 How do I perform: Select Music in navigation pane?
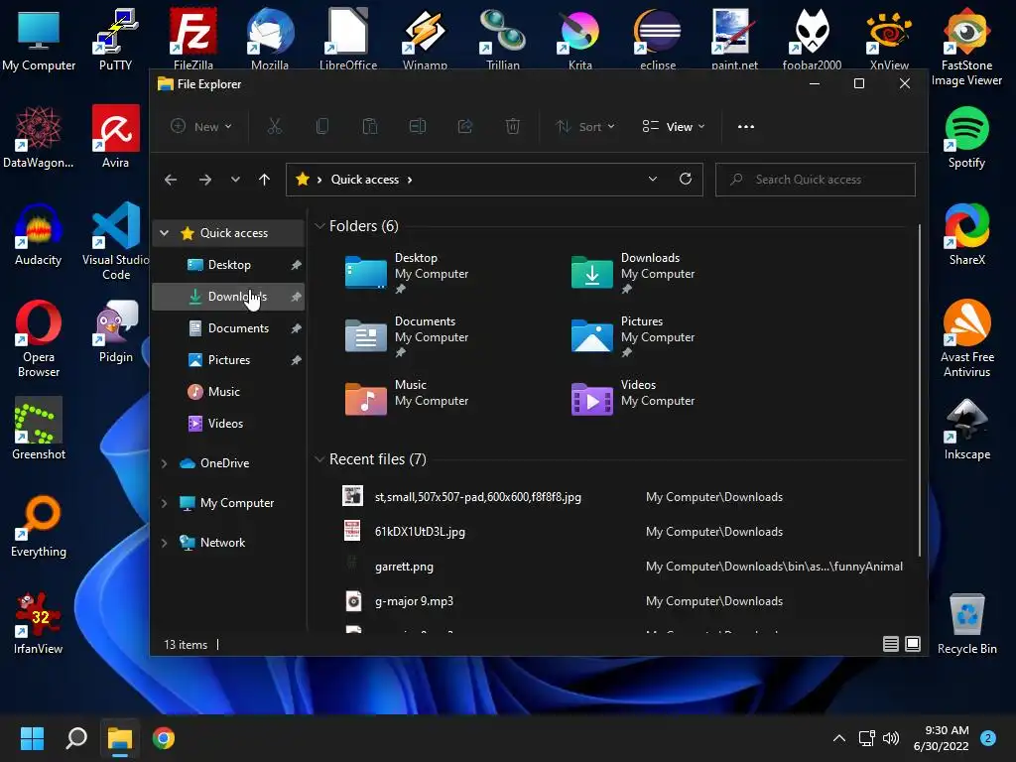coord(228,391)
